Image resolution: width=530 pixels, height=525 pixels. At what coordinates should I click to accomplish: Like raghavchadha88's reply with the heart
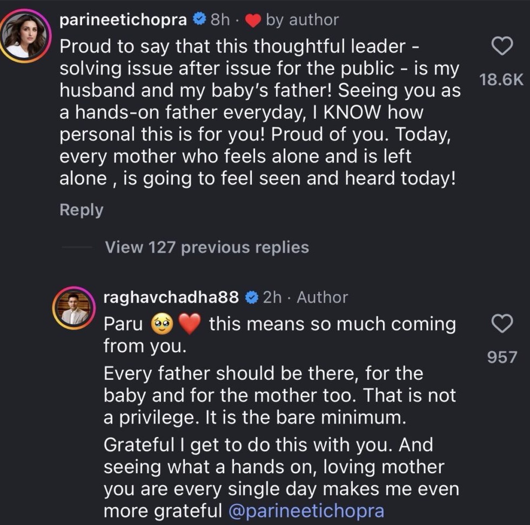[503, 324]
